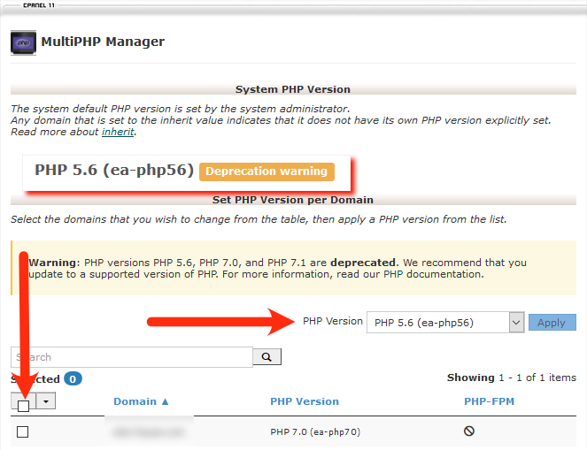
Task: Click the magnifier search button
Action: click(x=266, y=357)
